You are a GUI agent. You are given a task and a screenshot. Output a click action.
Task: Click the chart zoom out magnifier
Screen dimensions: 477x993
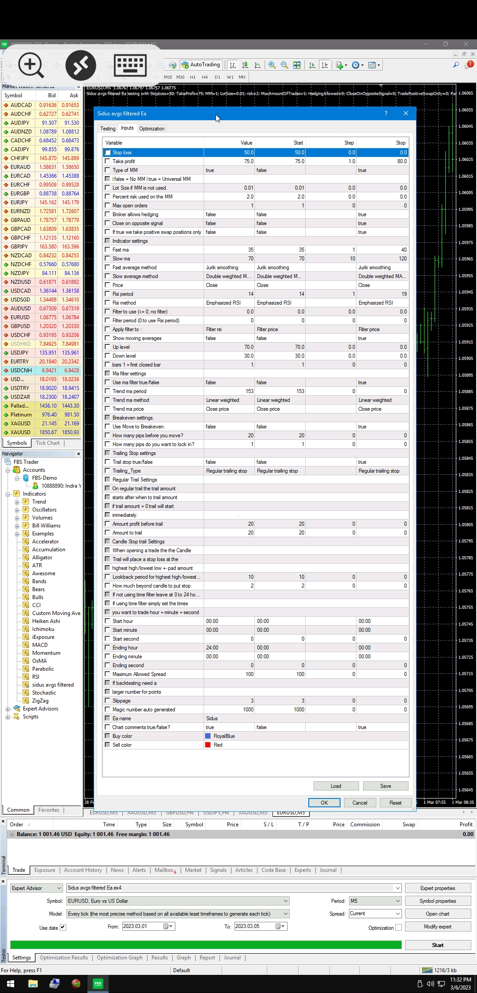[284, 65]
